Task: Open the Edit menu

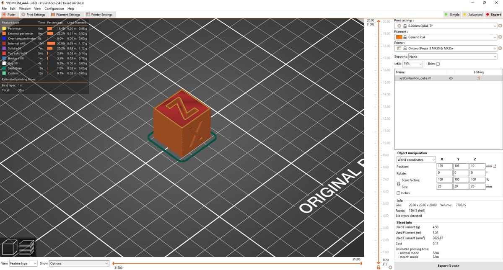Action: 13,8
